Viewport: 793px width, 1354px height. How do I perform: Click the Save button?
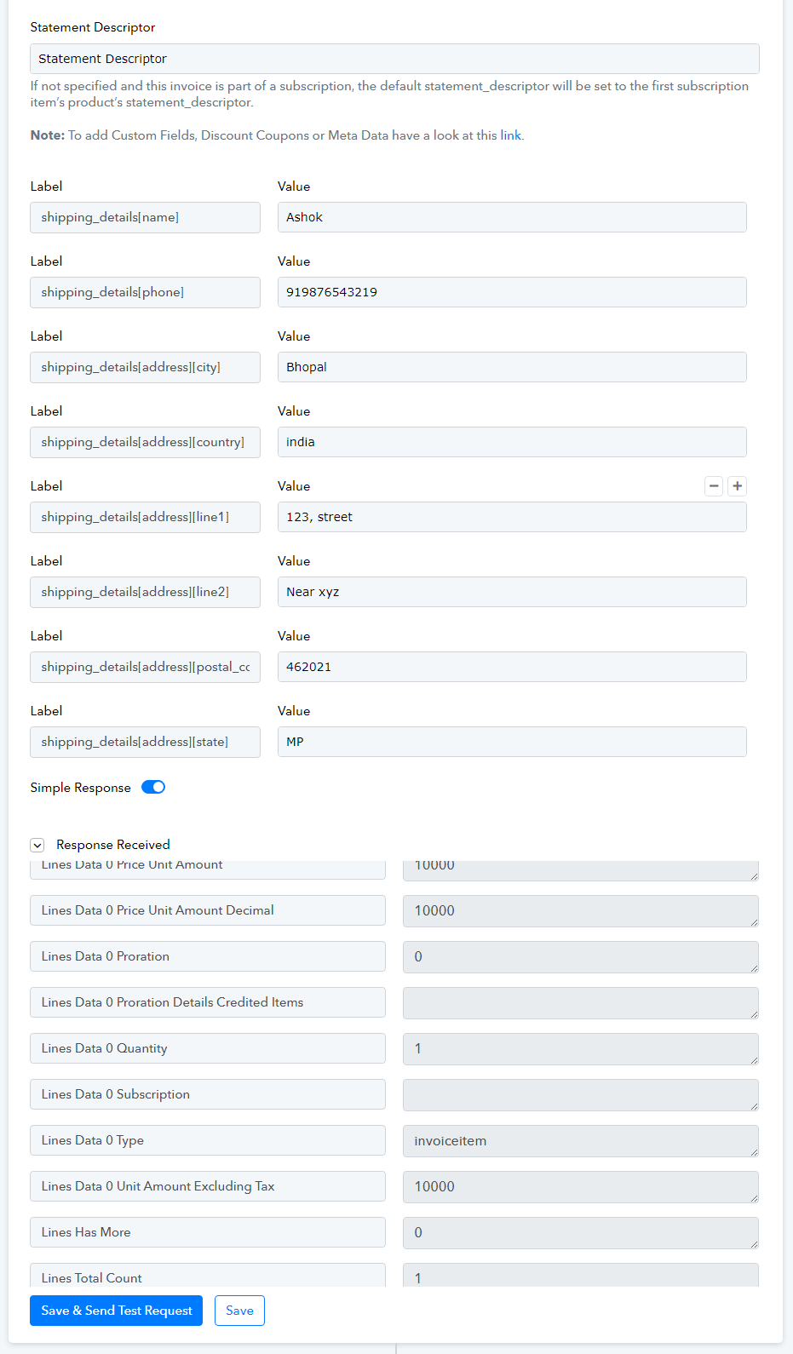tap(239, 1311)
